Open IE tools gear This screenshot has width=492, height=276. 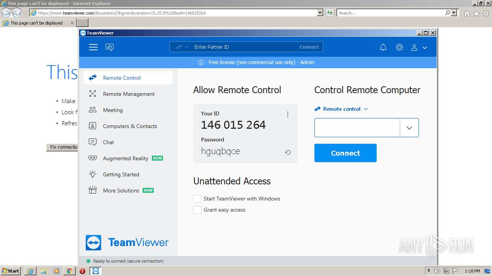point(486,13)
